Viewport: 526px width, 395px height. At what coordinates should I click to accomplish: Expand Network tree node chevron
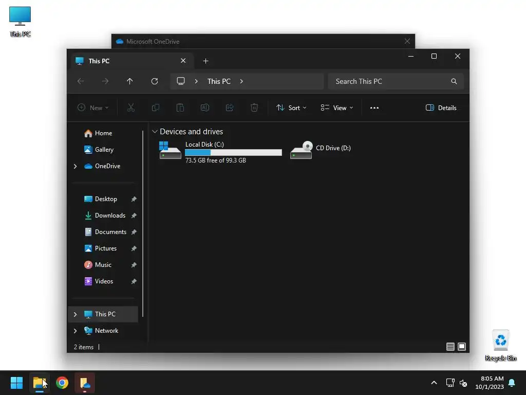(75, 331)
